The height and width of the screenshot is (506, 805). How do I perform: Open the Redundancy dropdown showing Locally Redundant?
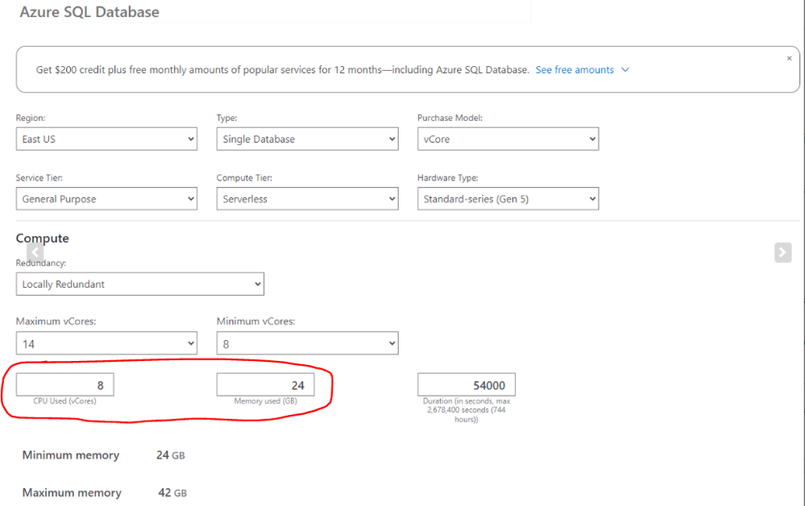[139, 284]
